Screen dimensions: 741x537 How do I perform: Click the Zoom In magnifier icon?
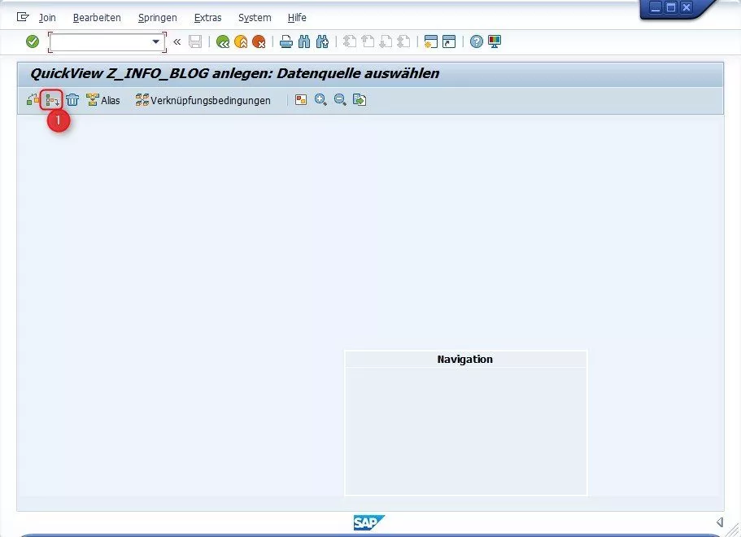[x=320, y=100]
